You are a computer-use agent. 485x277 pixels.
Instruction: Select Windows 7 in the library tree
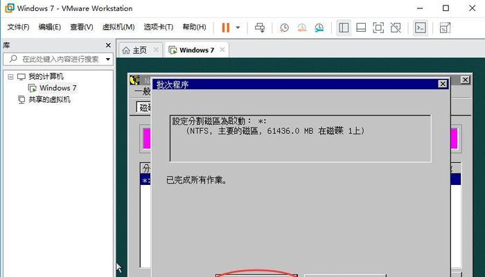tap(58, 88)
